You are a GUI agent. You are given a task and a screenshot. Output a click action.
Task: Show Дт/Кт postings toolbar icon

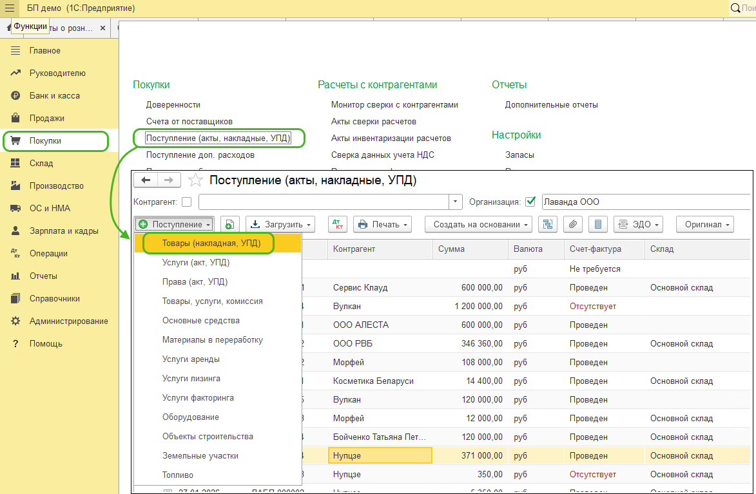338,225
